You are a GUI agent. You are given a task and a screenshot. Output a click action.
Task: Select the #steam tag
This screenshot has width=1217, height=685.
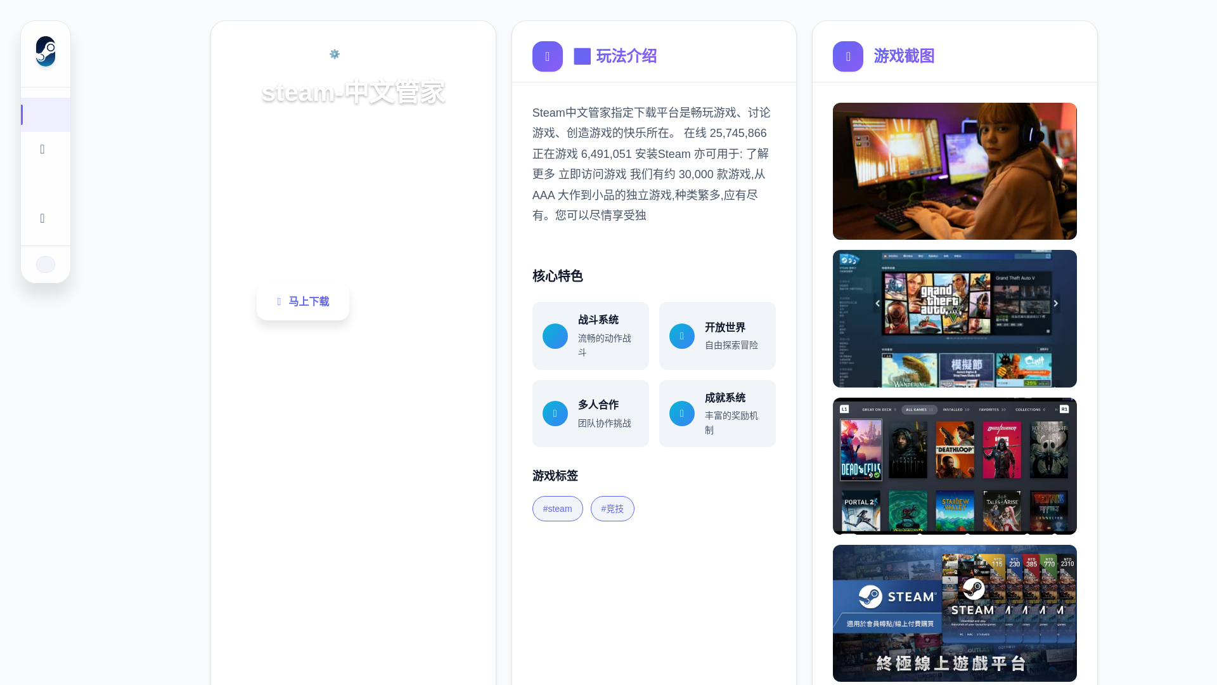coord(558,509)
